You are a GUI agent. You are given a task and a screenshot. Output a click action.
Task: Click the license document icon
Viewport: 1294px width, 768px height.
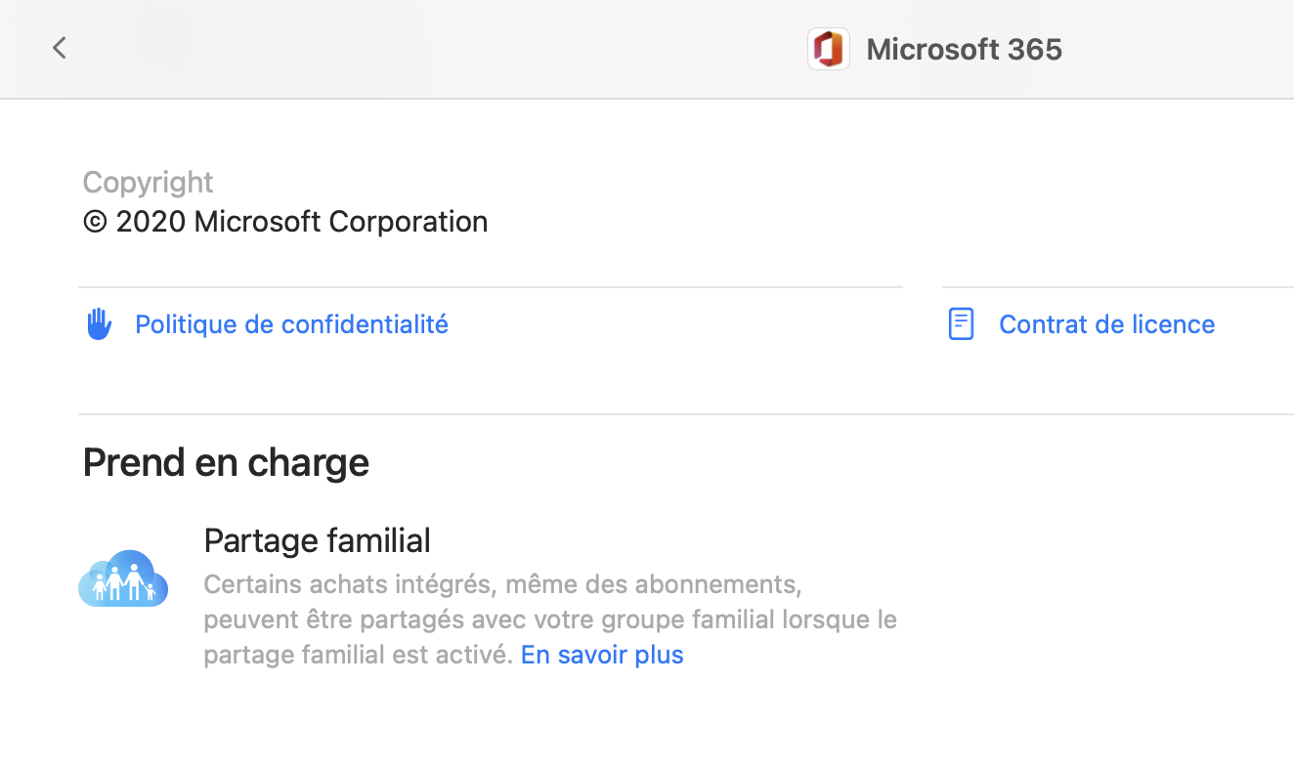point(961,323)
